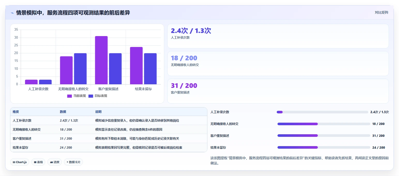Toggle the 当前表现 legend item in chart
Screen dimensions: 399x176
point(76,96)
